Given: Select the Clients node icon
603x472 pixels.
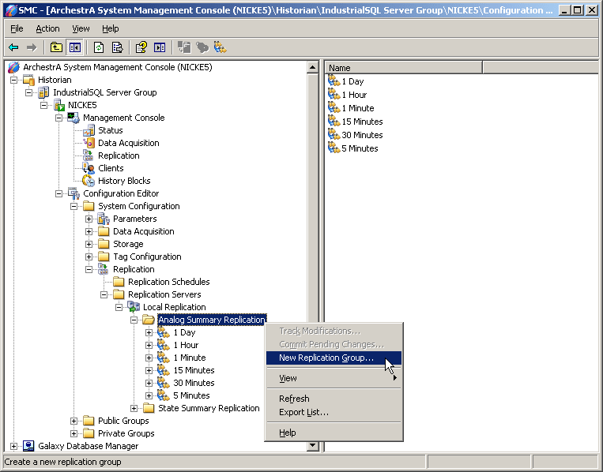Looking at the screenshot, I should (89, 168).
